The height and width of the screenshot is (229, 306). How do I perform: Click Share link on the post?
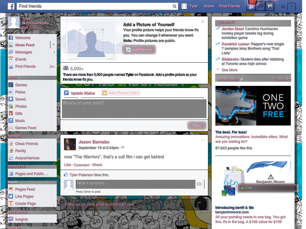click(97, 165)
